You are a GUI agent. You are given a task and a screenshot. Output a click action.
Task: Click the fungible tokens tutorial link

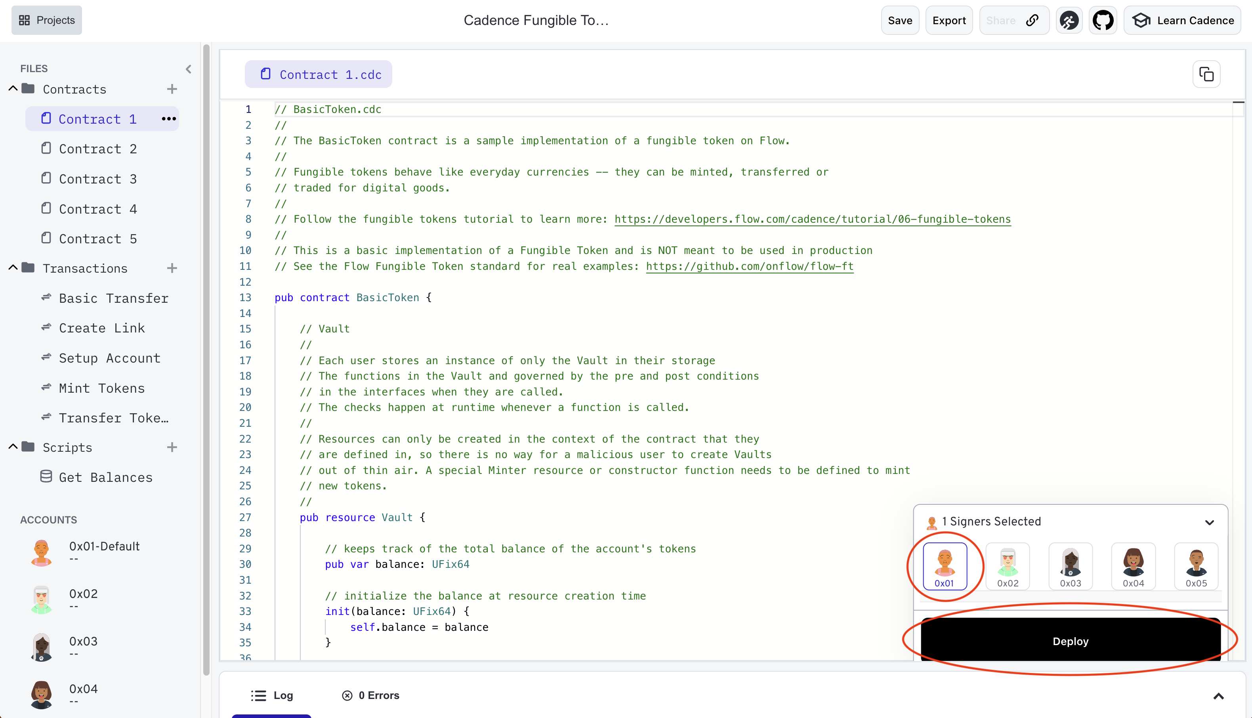813,218
